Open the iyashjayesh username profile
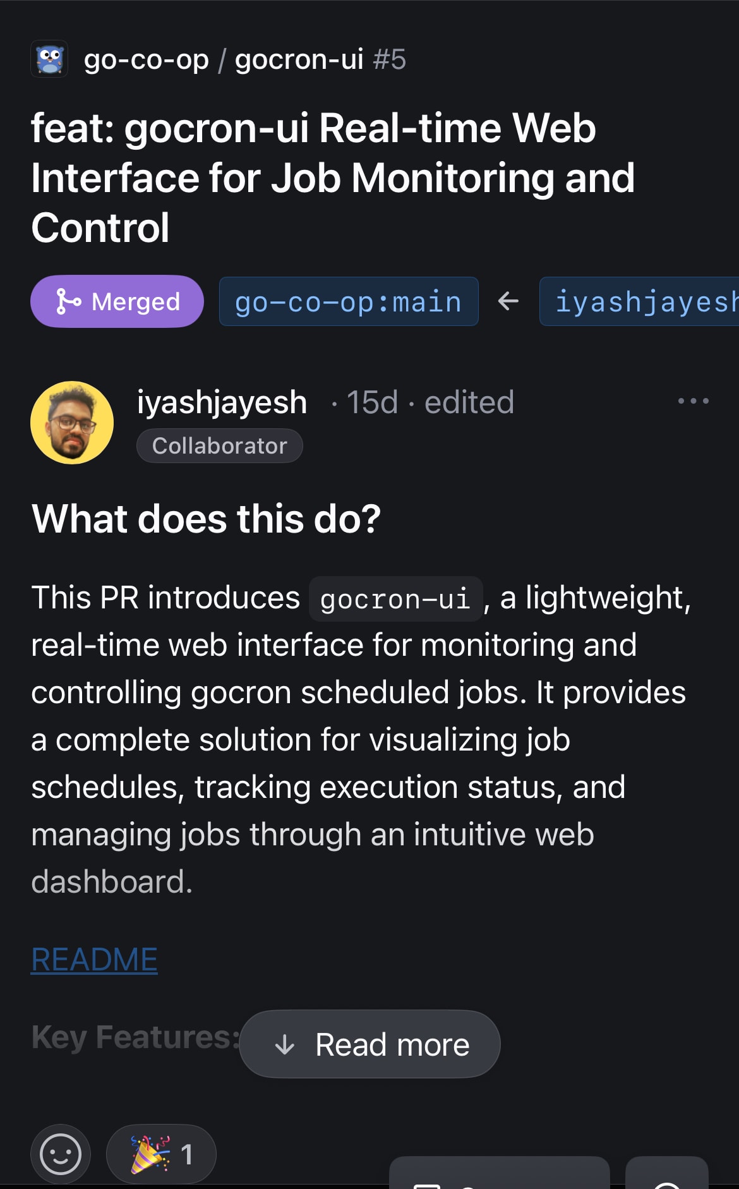This screenshot has width=739, height=1189. pyautogui.click(x=222, y=402)
